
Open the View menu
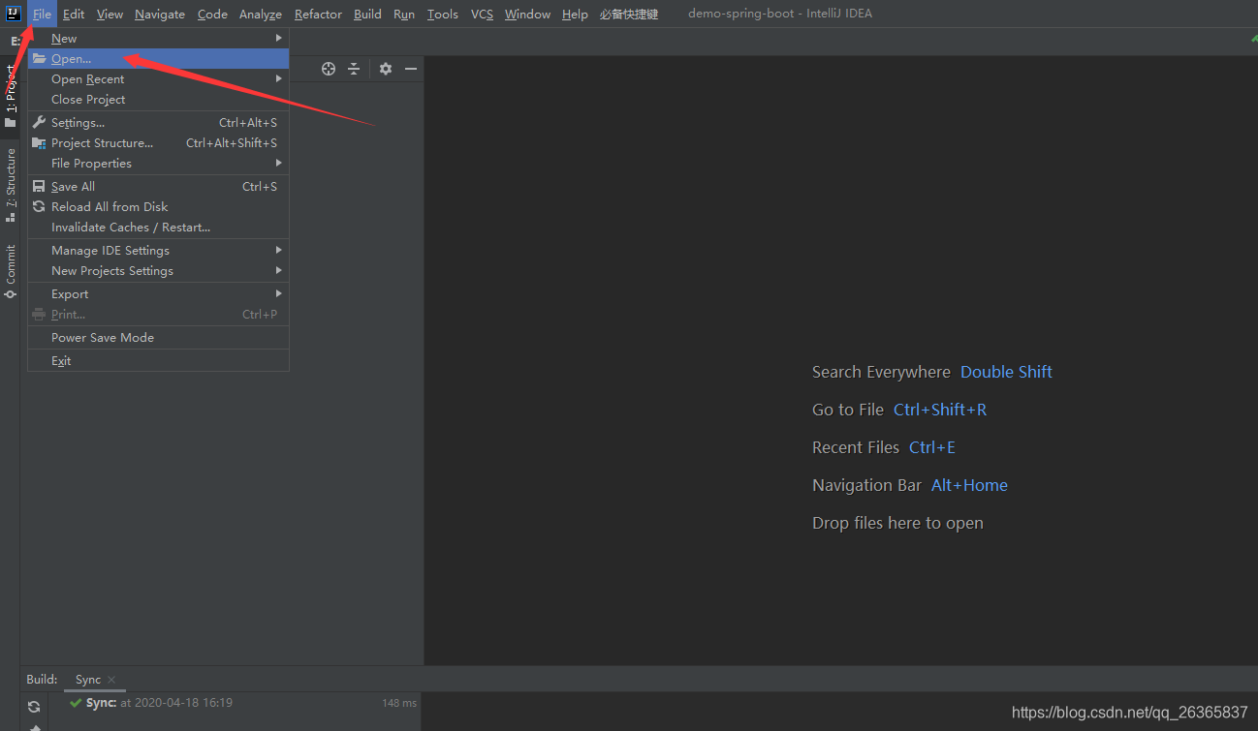click(110, 15)
